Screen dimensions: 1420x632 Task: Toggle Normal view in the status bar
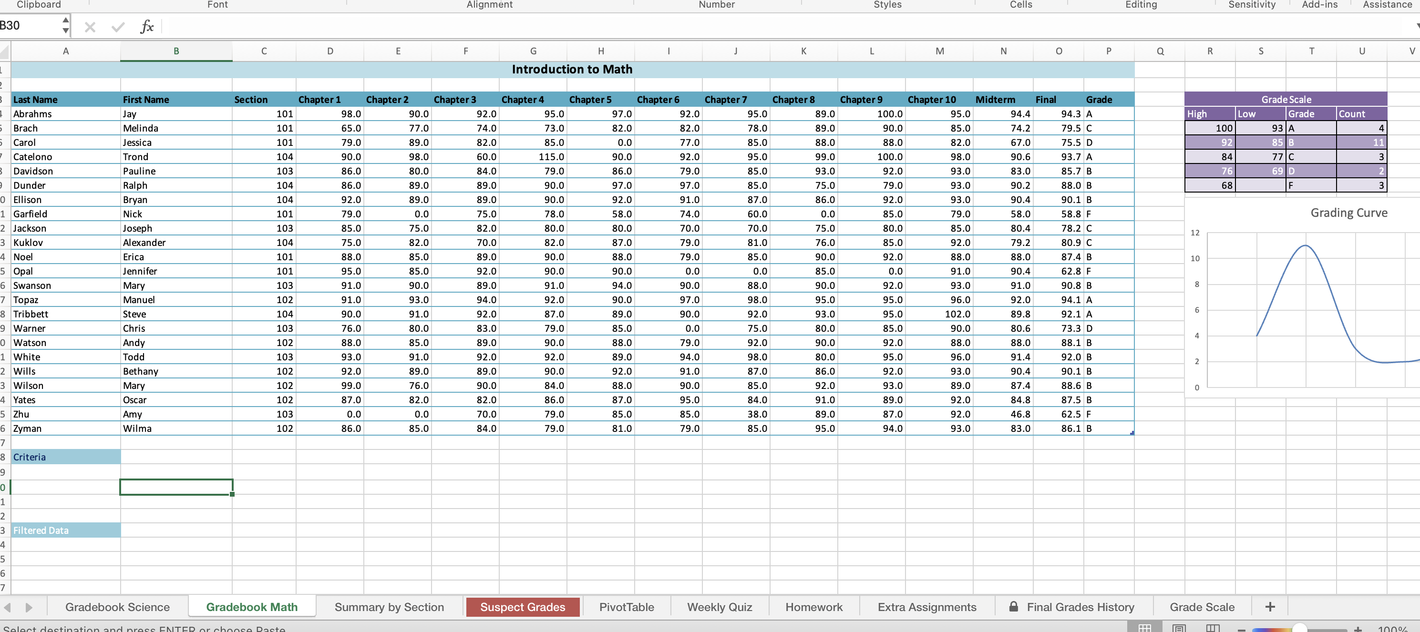tap(1145, 628)
